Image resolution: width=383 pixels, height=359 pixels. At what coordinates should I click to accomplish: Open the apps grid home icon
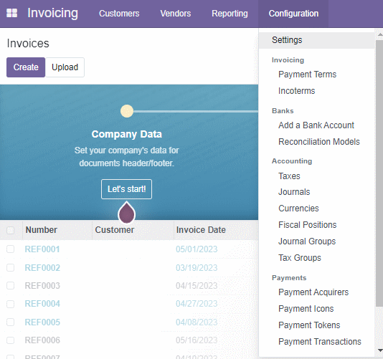[11, 13]
